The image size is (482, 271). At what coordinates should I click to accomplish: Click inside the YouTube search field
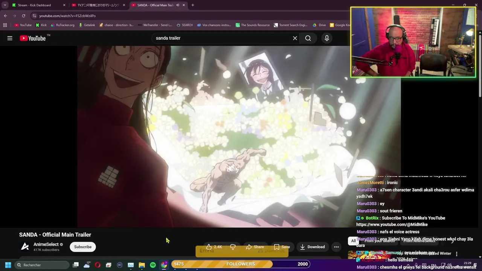[x=222, y=38]
